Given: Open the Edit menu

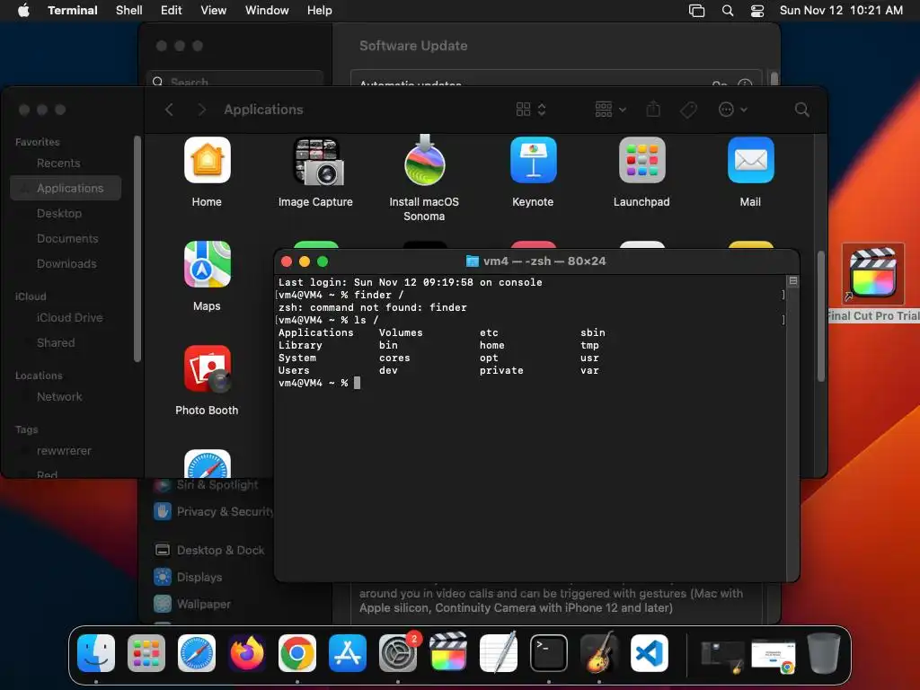Looking at the screenshot, I should coord(172,11).
